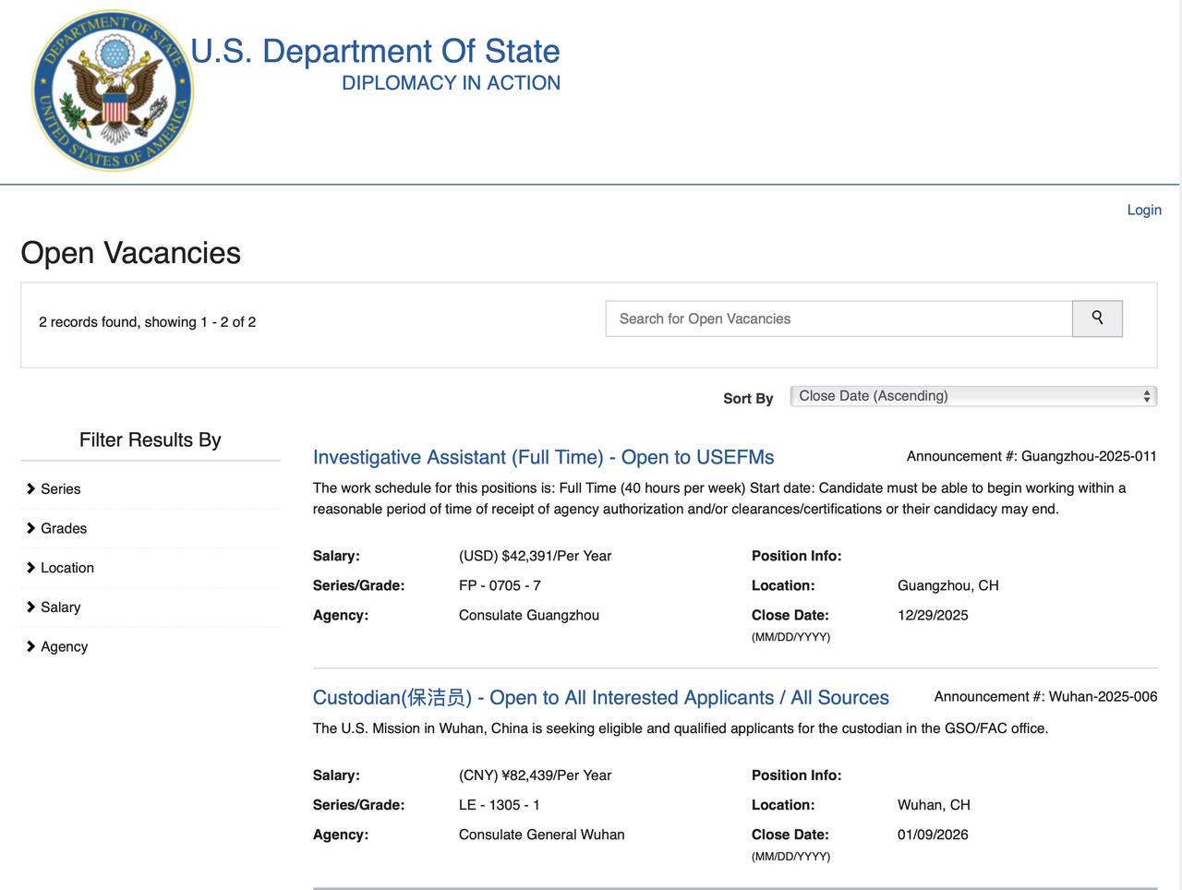This screenshot has height=890, width=1182.
Task: Click announcement number Wuhan-2025-006
Action: point(1045,696)
